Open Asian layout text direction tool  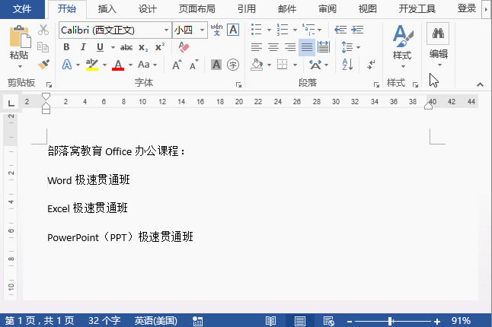318,65
